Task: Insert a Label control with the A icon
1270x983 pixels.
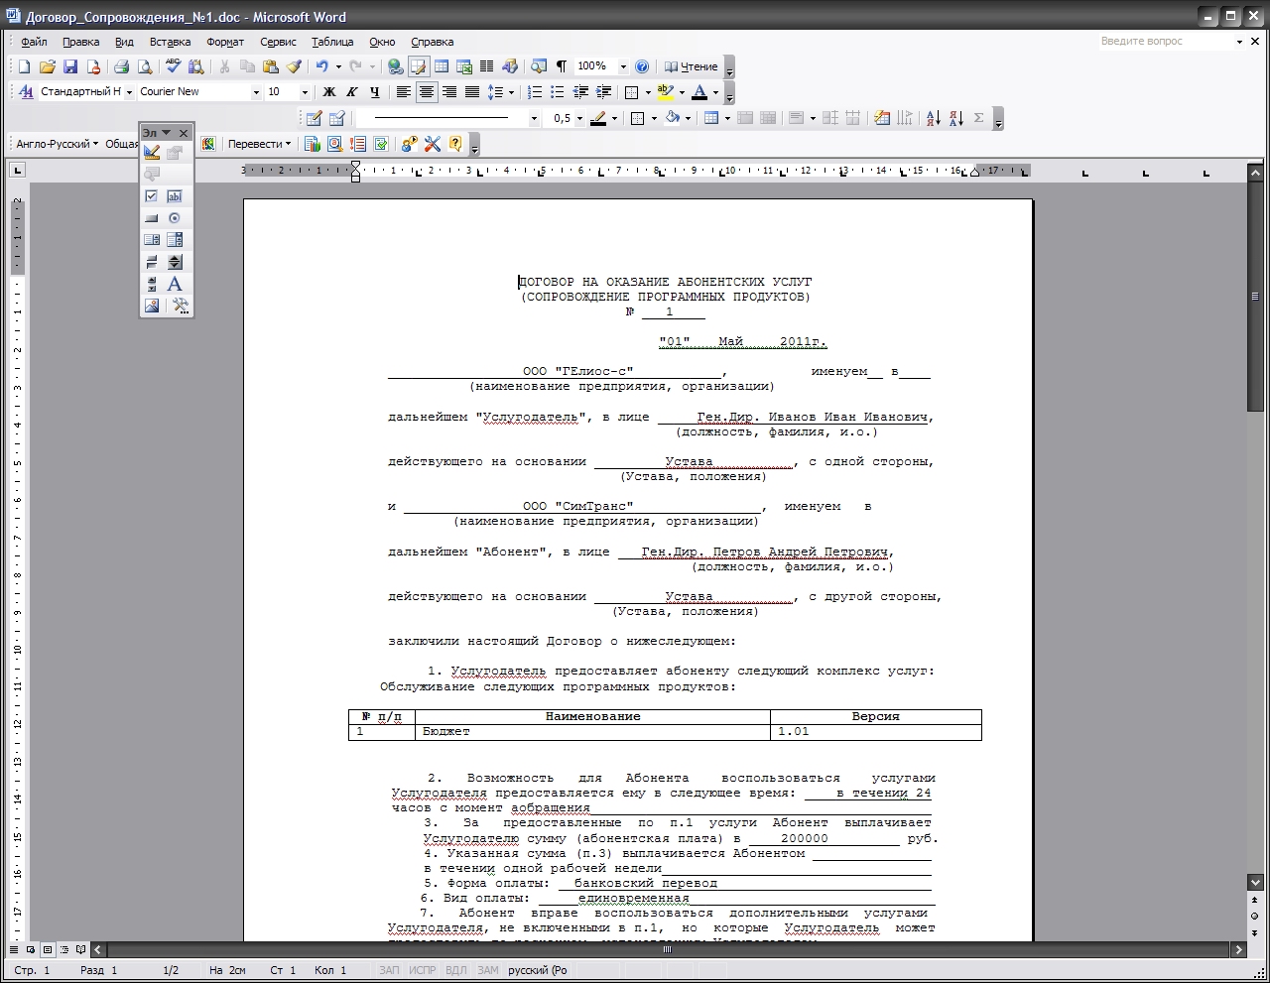Action: (175, 284)
